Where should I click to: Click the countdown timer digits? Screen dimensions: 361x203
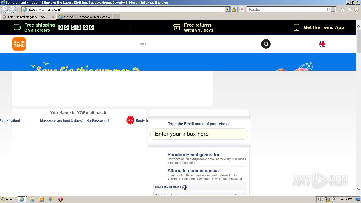tap(76, 27)
